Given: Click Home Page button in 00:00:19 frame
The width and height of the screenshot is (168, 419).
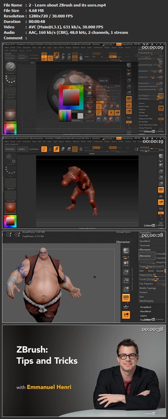Looking at the screenshot, I should (x=10, y=149).
